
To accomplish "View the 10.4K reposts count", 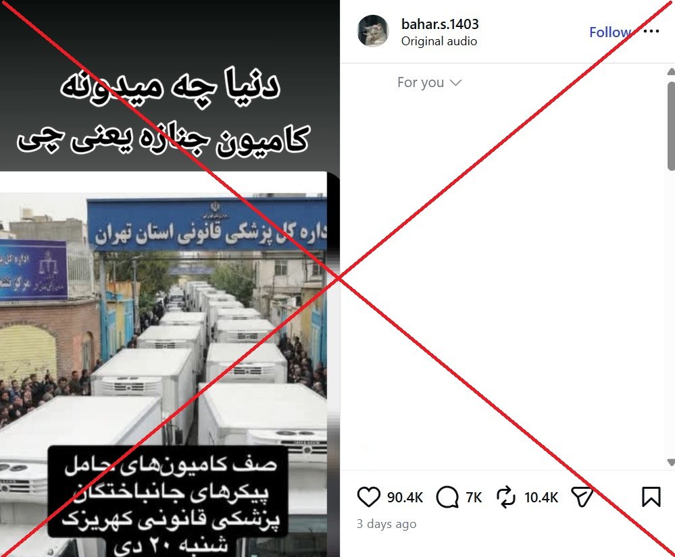I will point(541,497).
